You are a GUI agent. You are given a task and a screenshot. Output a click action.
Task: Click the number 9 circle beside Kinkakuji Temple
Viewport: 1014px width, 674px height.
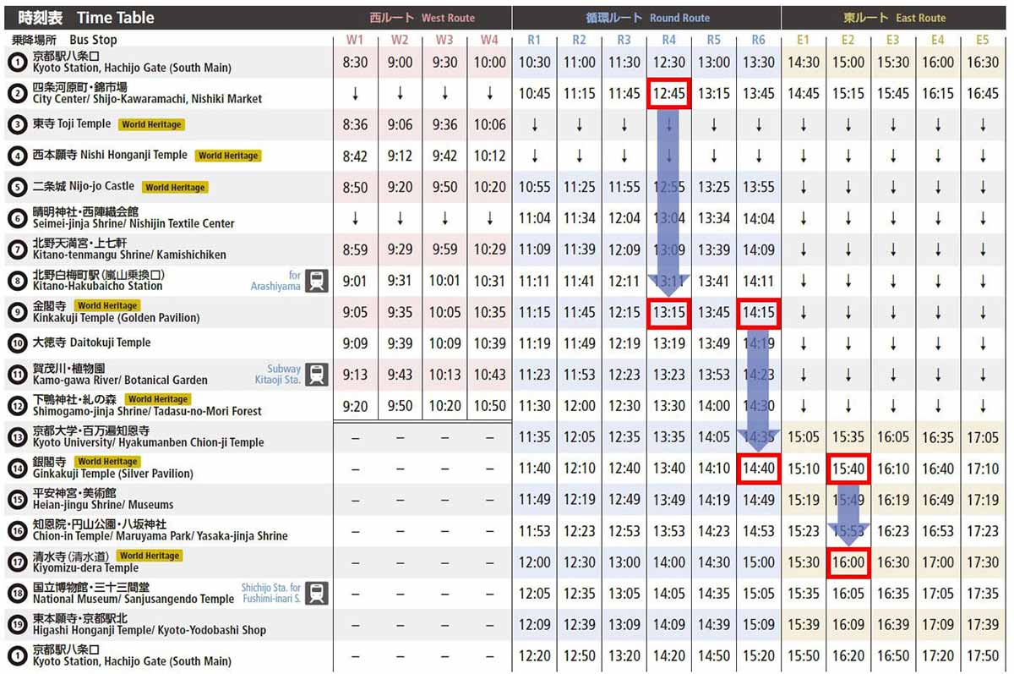tap(18, 312)
